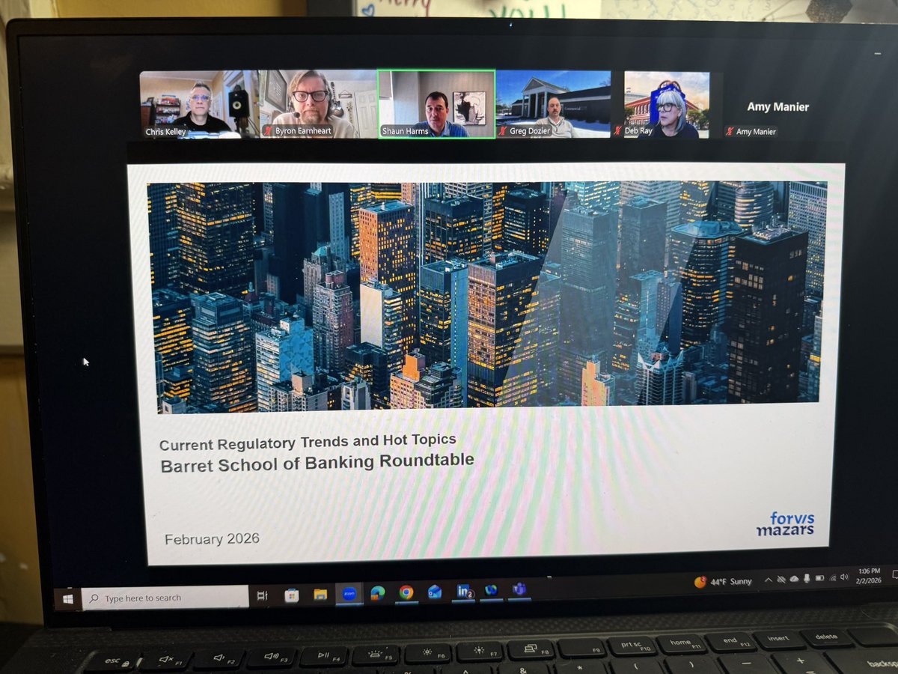Click the city skyline image on the slide

[x=487, y=297]
